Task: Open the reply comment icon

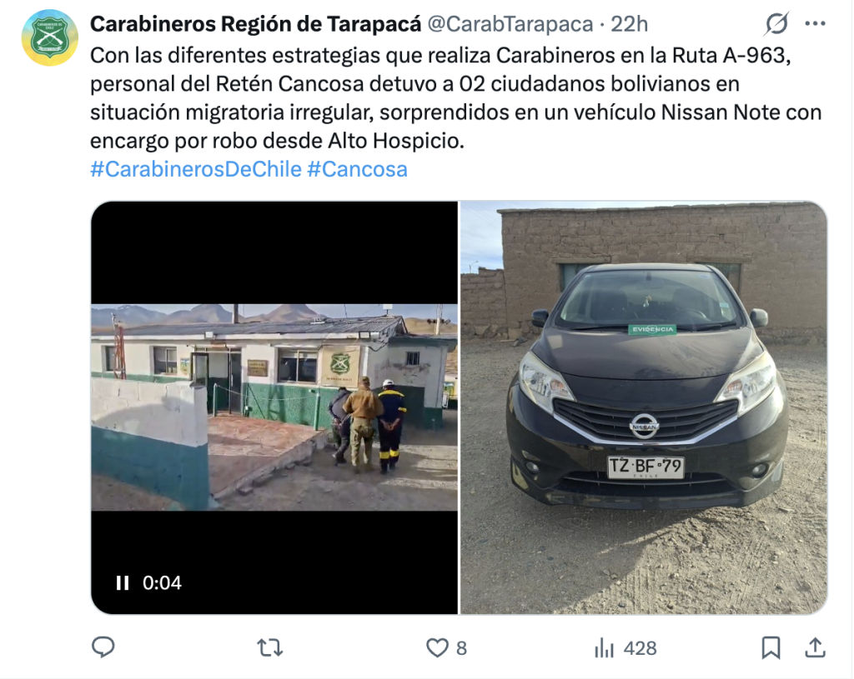Action: 103,647
